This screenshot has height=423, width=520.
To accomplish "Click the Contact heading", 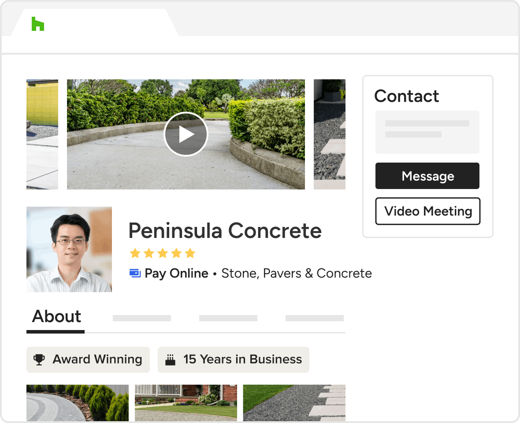I will (x=407, y=96).
